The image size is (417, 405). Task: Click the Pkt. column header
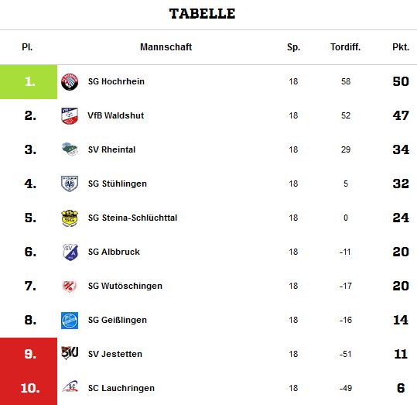click(x=401, y=47)
